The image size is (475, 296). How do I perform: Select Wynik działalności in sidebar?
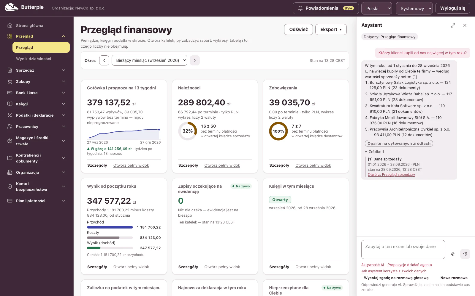[34, 59]
